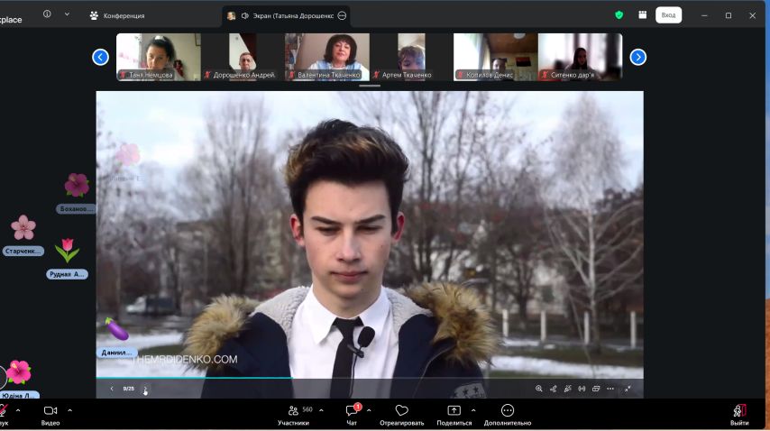The width and height of the screenshot is (770, 431).
Task: Open the Участники list
Action: [x=293, y=415]
